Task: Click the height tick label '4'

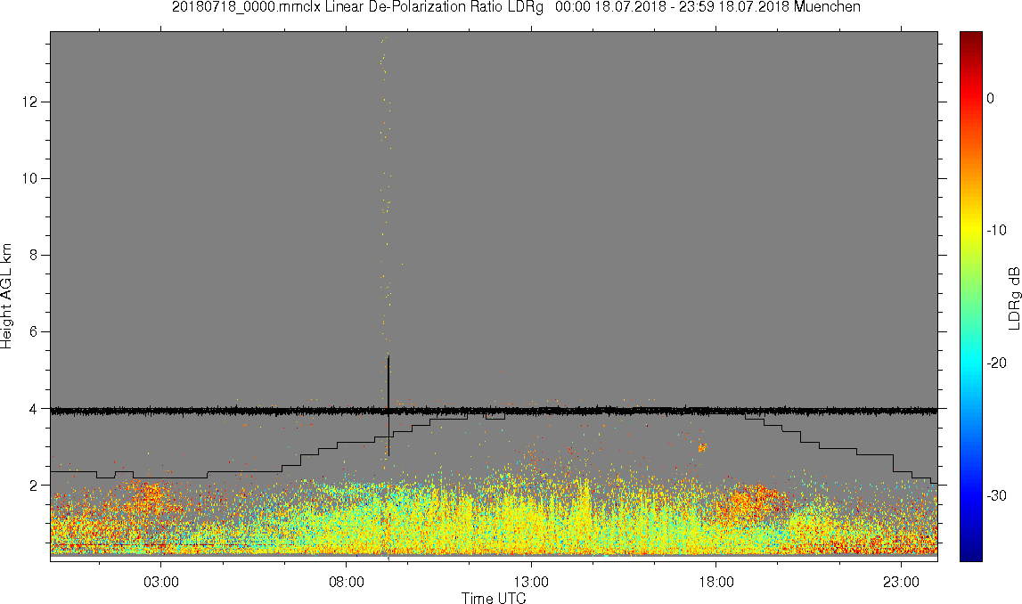Action: (x=33, y=409)
